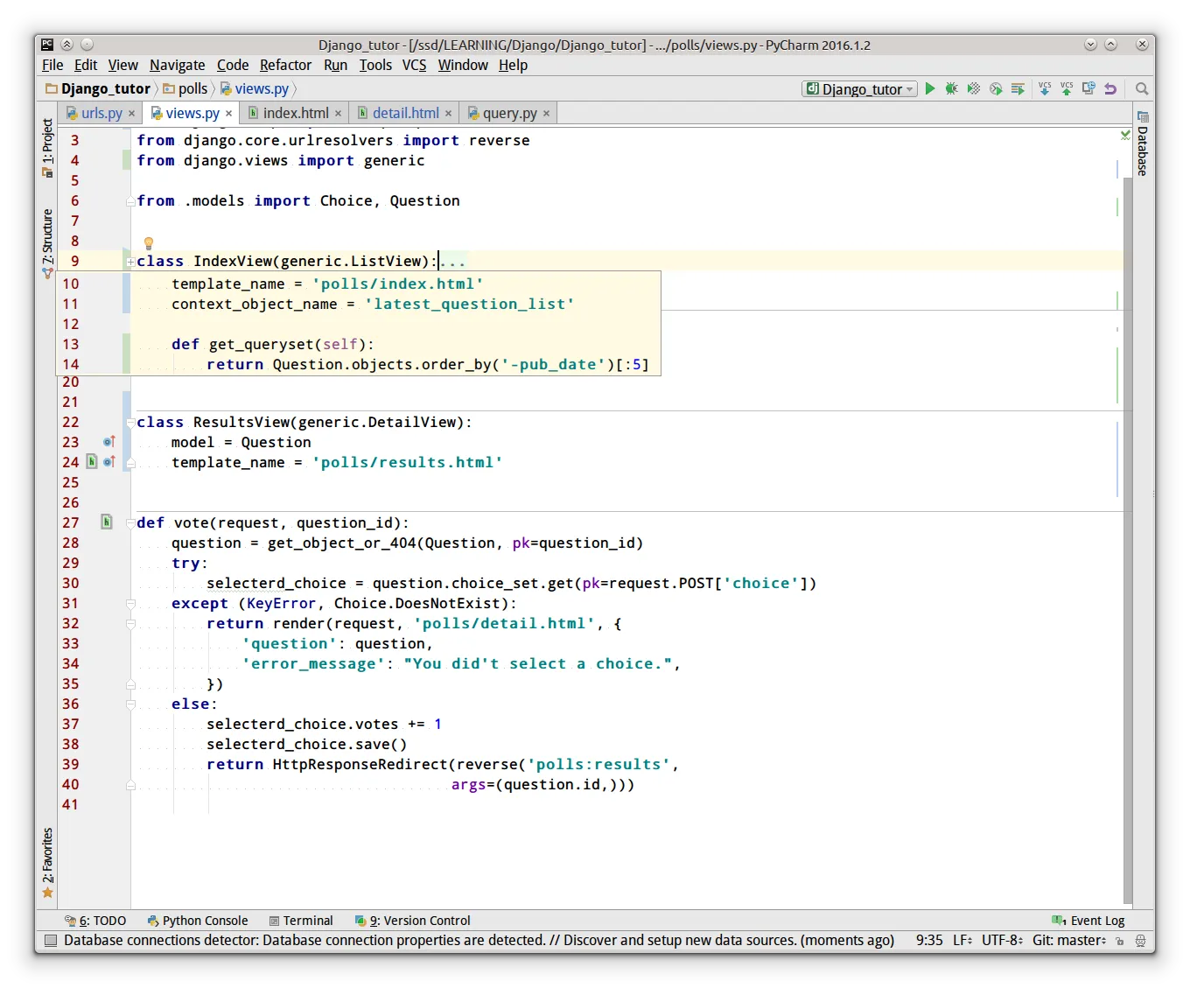This screenshot has width=1190, height=988.
Task: Click the concurrency diagram run icon
Action: (x=1018, y=88)
